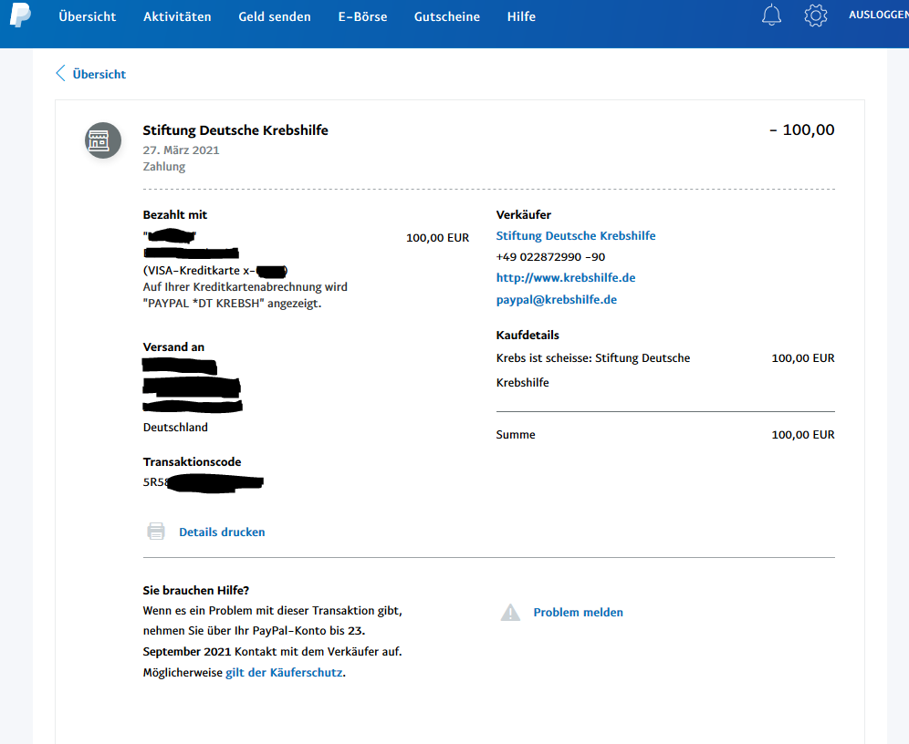Open the gilt der Käuferschutz link
This screenshot has width=909, height=744.
pyautogui.click(x=284, y=673)
